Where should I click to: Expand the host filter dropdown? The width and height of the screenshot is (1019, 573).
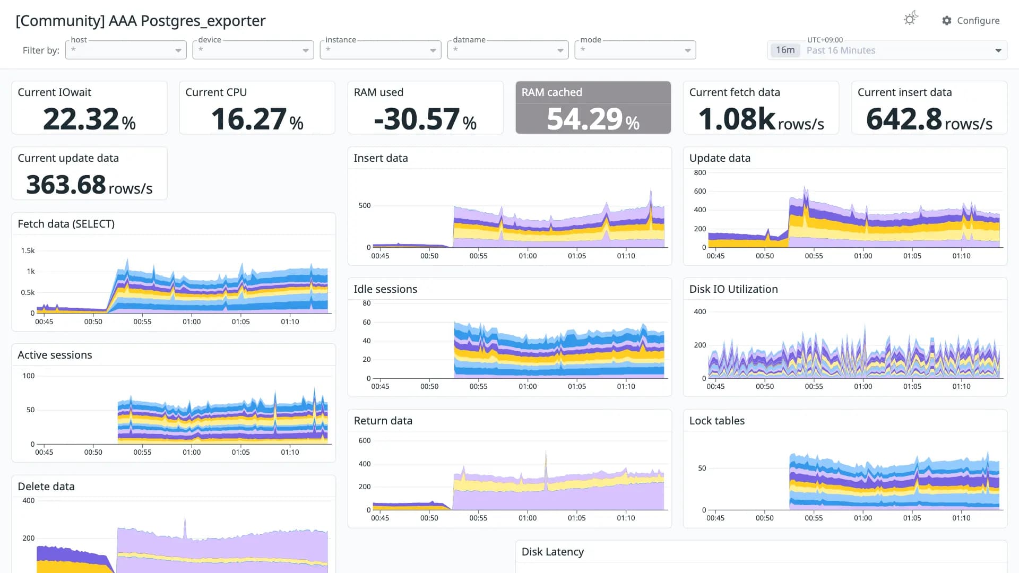point(126,50)
